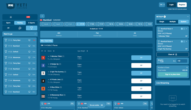Click trap 5 orange jacket icon

tap(43, 89)
